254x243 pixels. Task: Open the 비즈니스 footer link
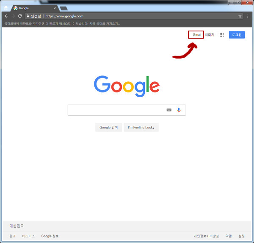click(x=28, y=236)
